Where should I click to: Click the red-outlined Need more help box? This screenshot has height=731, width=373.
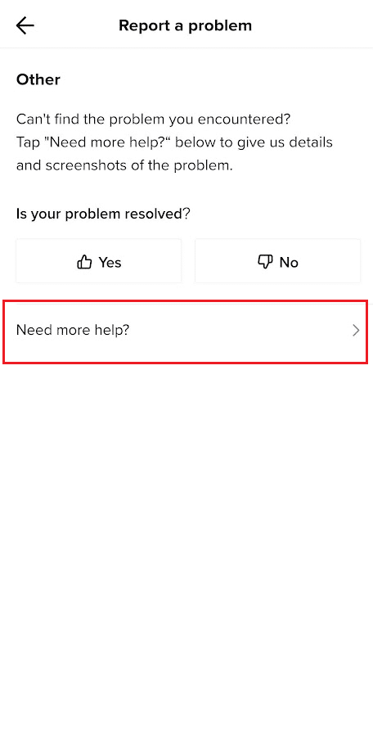pos(186,332)
